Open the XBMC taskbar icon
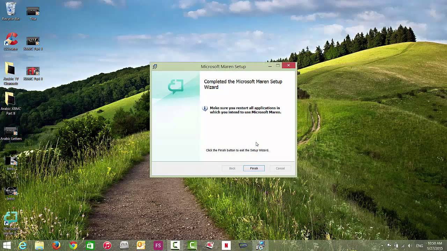Screen dimensions: 447x251 [x=243, y=245]
